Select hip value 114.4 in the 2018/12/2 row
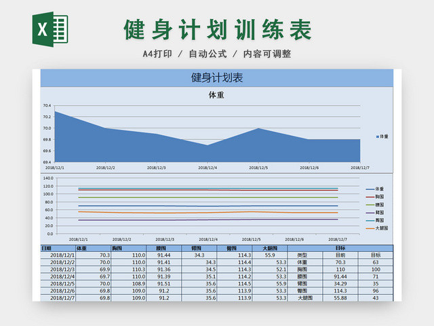 point(235,262)
